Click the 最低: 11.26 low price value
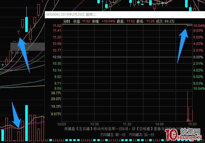Image resolution: width=205 pixels, height=143 pixels. (145, 21)
